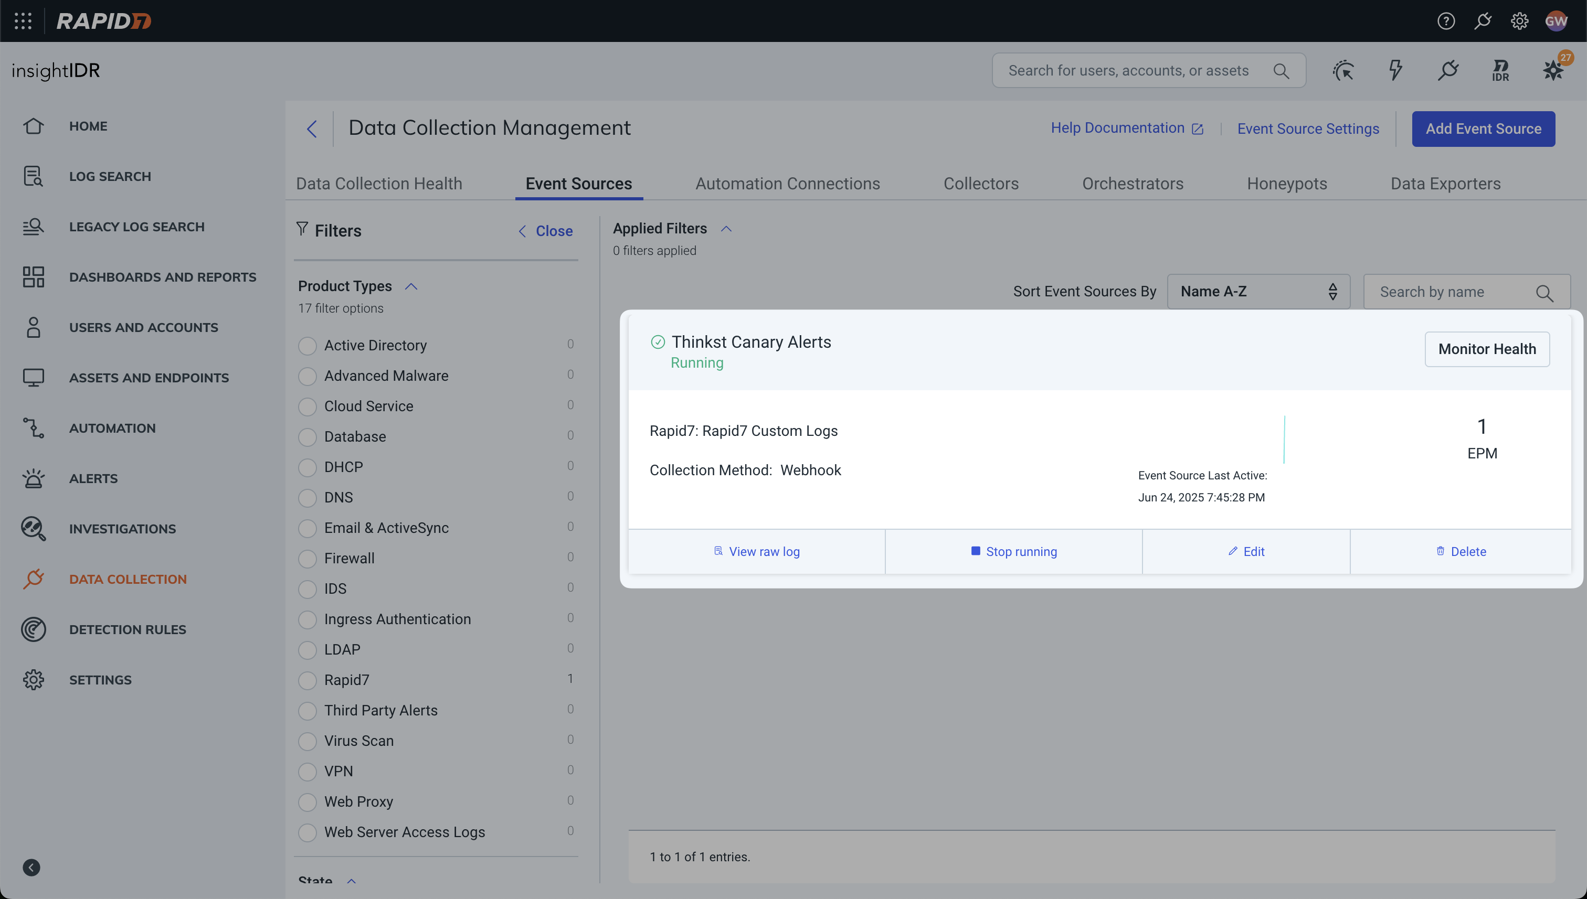Click Stop running action

pyautogui.click(x=1014, y=551)
